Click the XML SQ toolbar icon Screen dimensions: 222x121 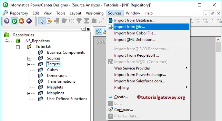coord(198,21)
